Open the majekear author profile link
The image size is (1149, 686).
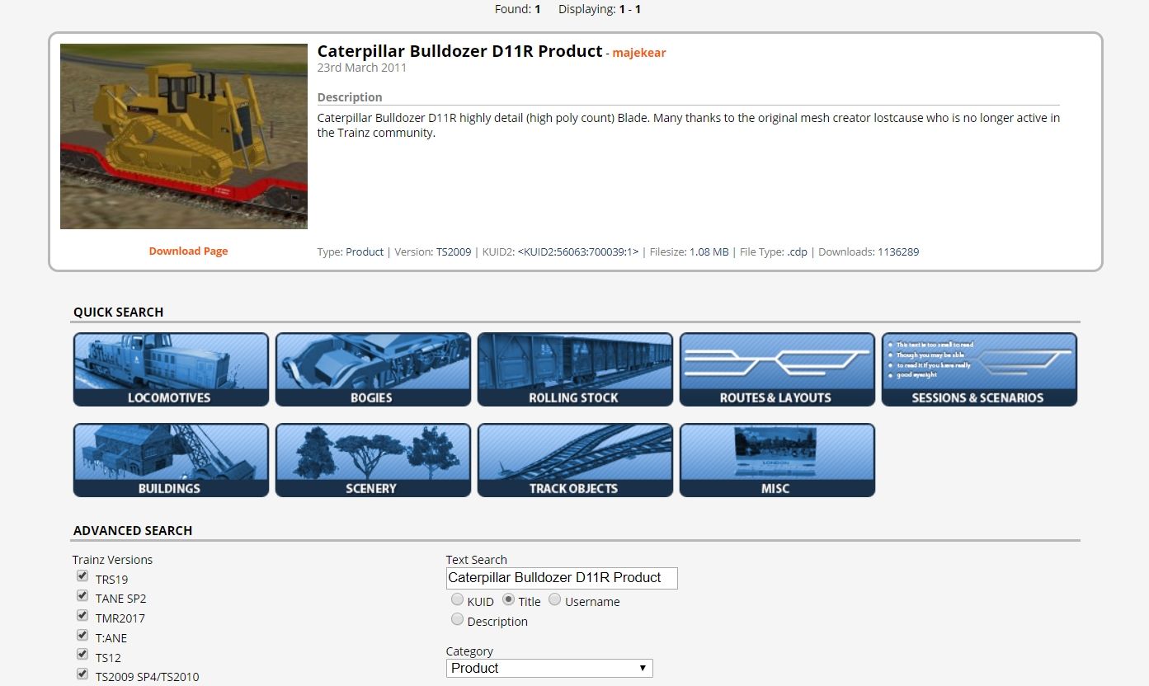pyautogui.click(x=638, y=53)
